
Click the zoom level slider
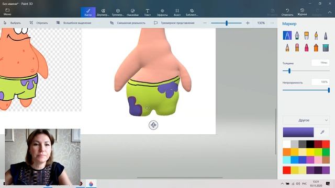226,23
